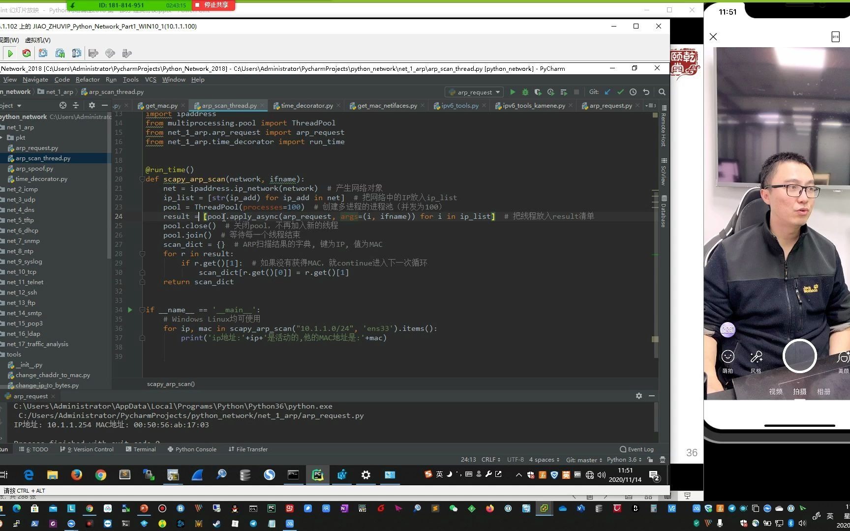Open Run panel gear settings

click(639, 396)
